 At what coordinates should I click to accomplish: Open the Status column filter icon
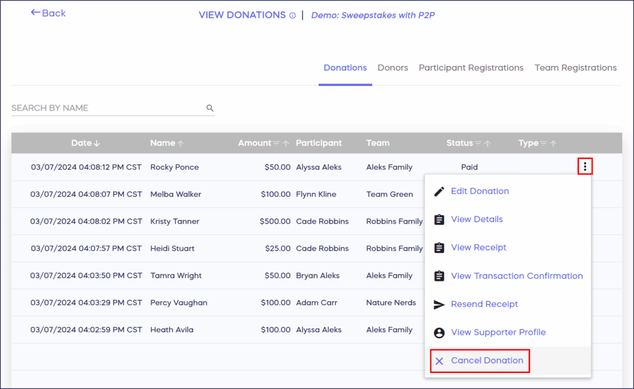pos(478,143)
